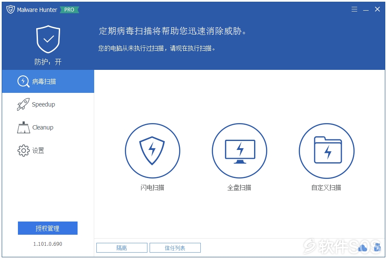Click the 授权管理 license button
The width and height of the screenshot is (387, 259).
click(x=48, y=228)
